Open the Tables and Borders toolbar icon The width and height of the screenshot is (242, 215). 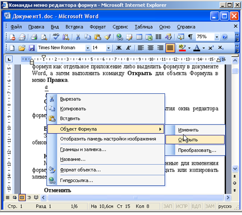click(129, 37)
